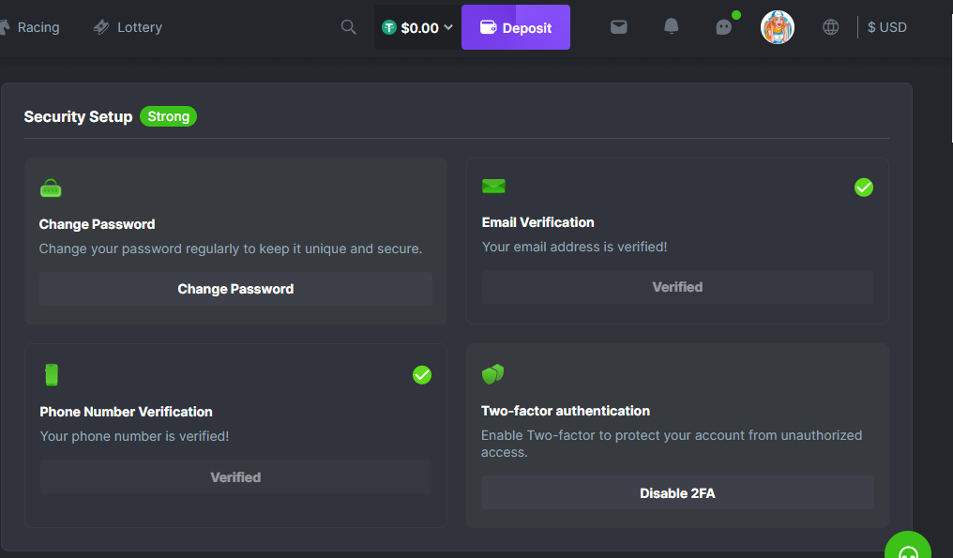The width and height of the screenshot is (953, 558).
Task: Open the notifications bell
Action: (671, 27)
